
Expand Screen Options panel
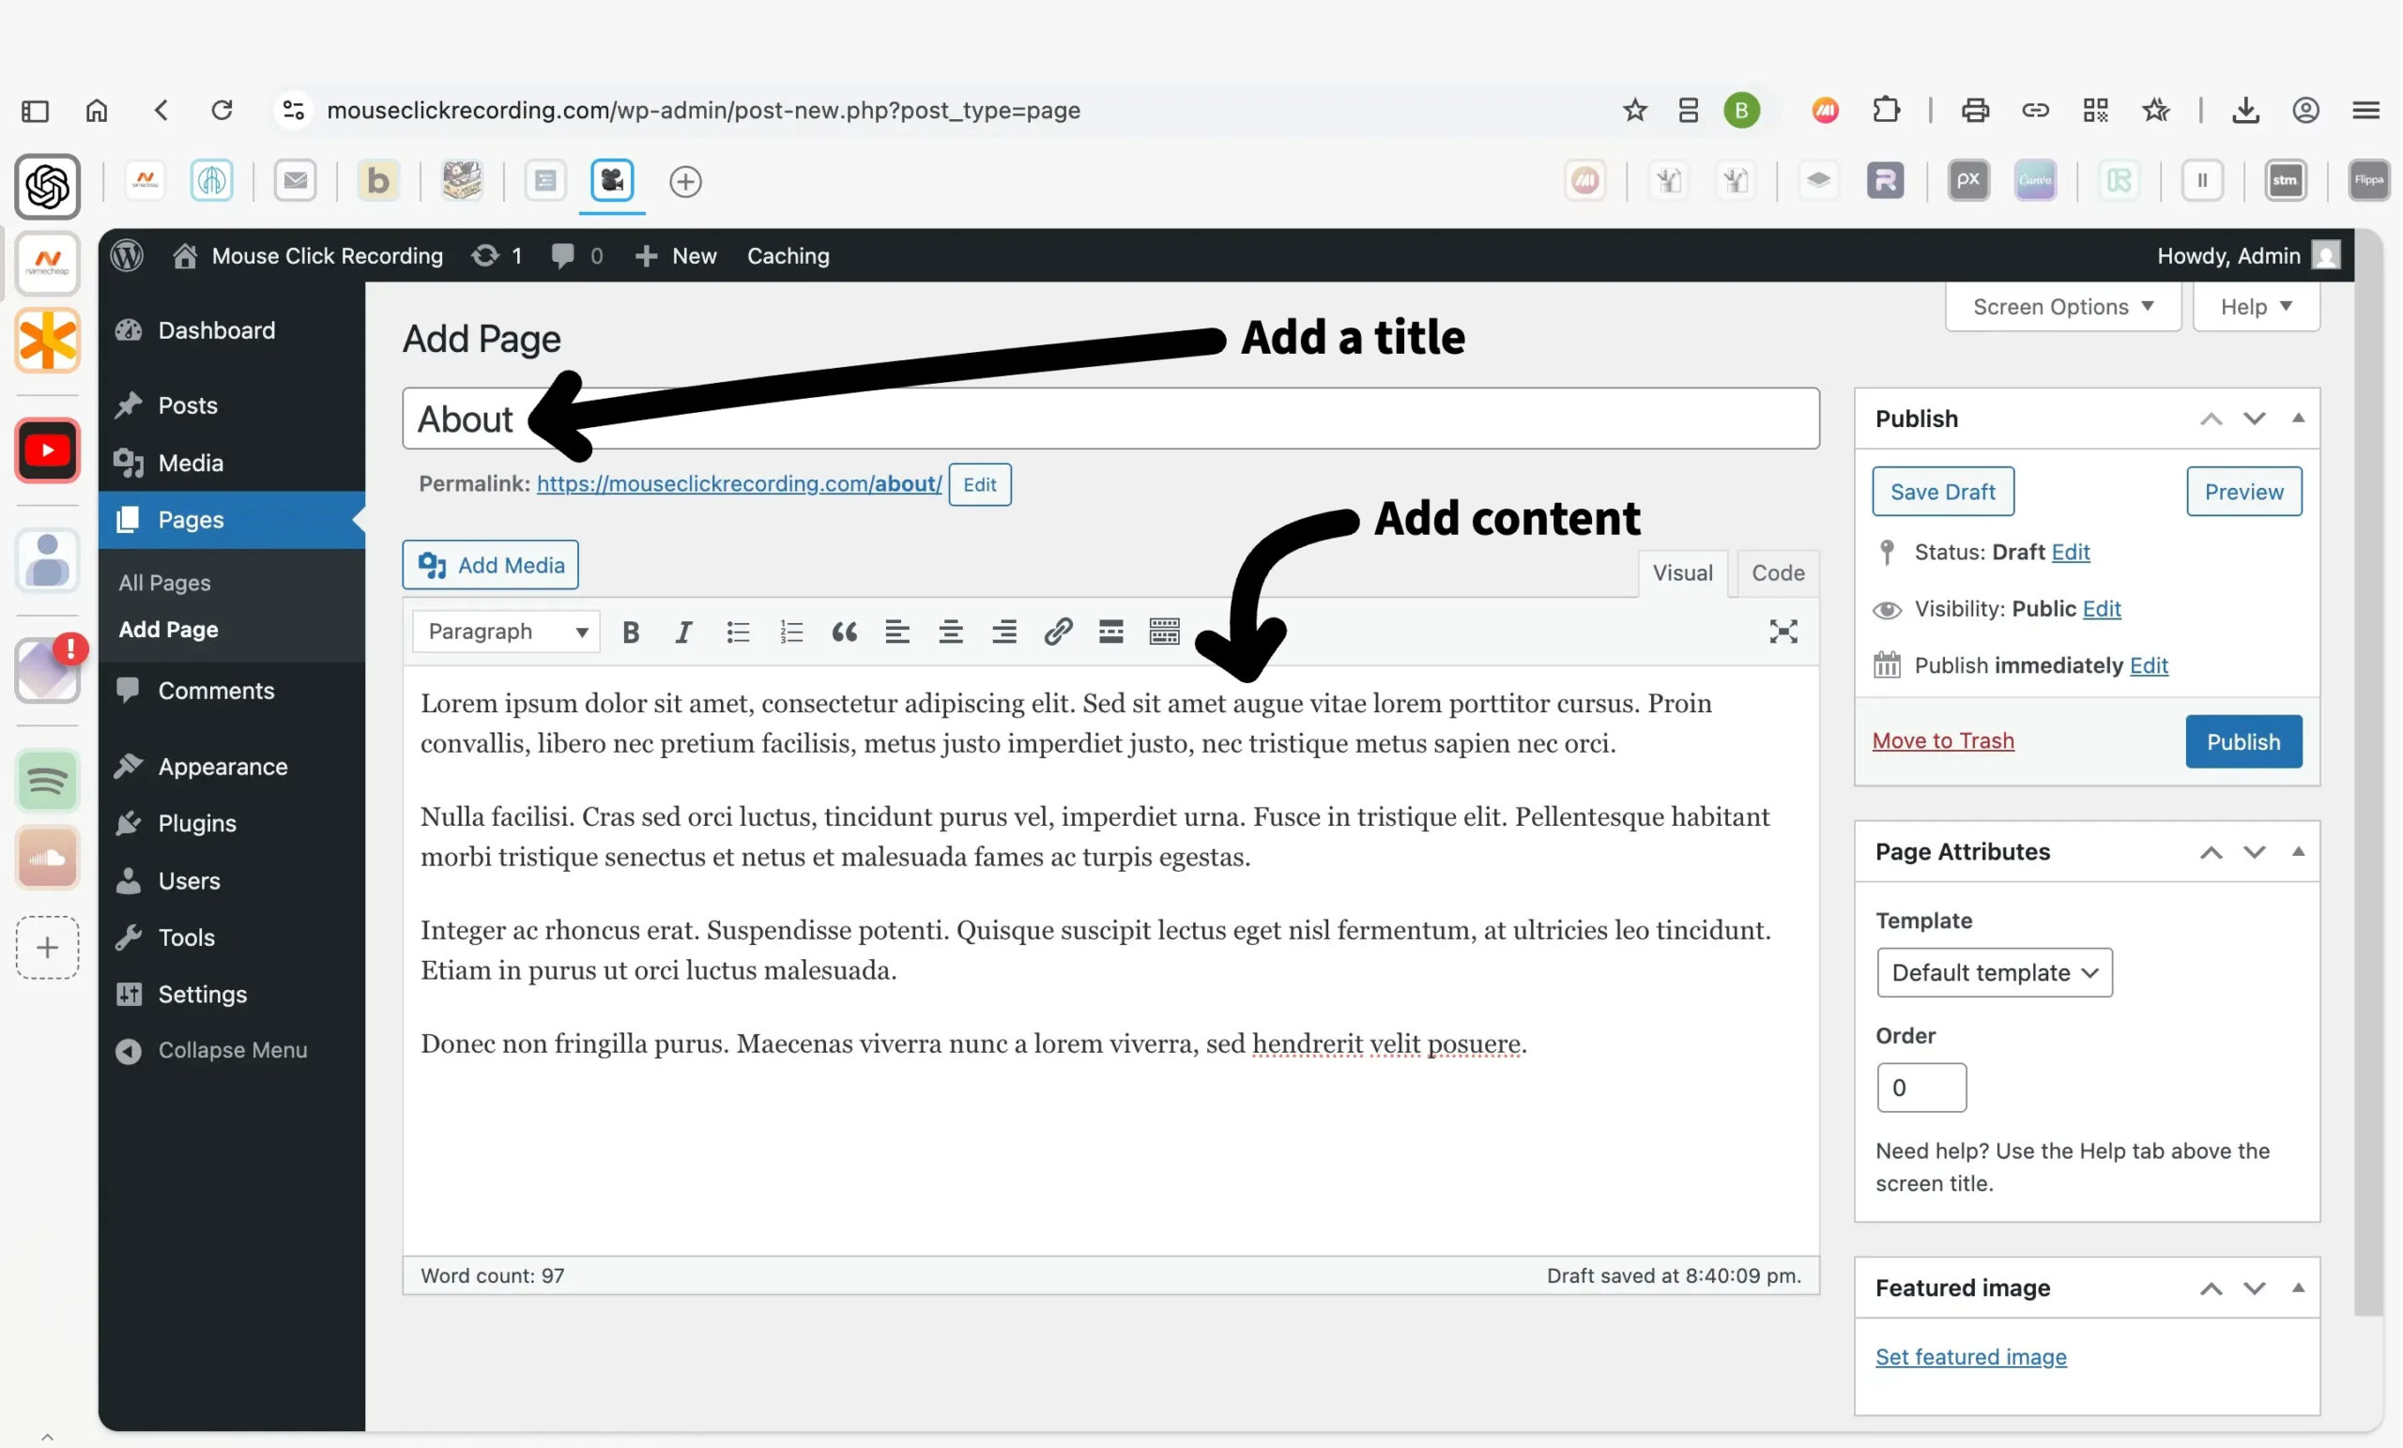pos(2061,307)
